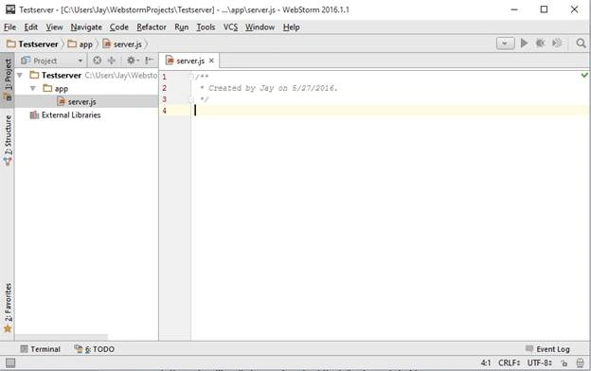Open the 6: TODO tool window
This screenshot has height=371, width=591.
coord(94,349)
